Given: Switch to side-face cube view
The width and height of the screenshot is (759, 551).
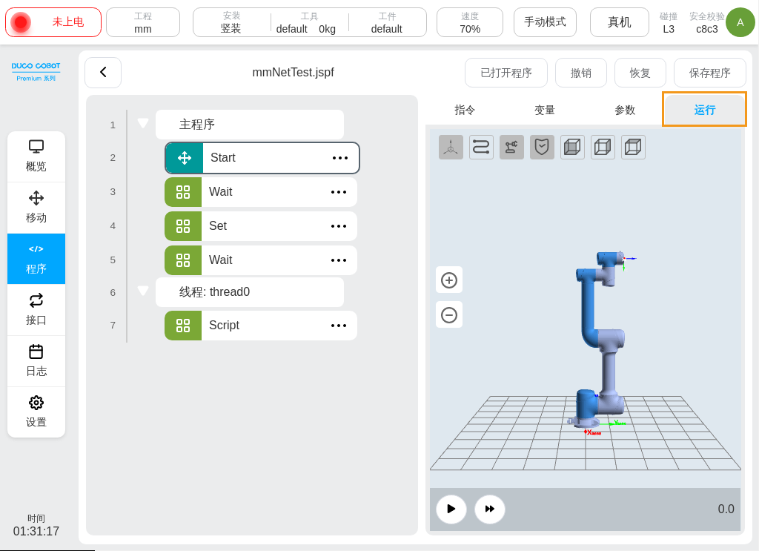Looking at the screenshot, I should [603, 147].
